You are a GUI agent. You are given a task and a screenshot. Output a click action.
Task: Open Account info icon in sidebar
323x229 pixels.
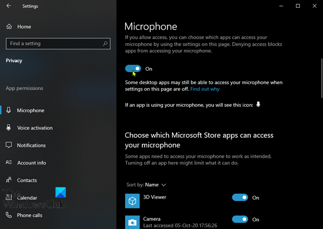9,163
